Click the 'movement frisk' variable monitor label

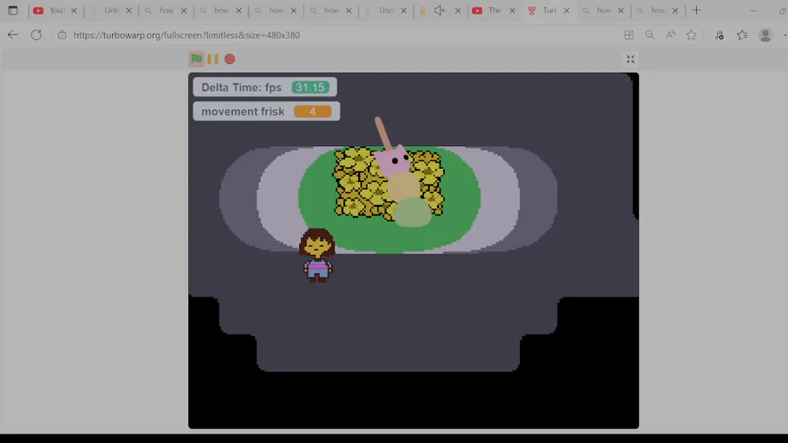(243, 111)
